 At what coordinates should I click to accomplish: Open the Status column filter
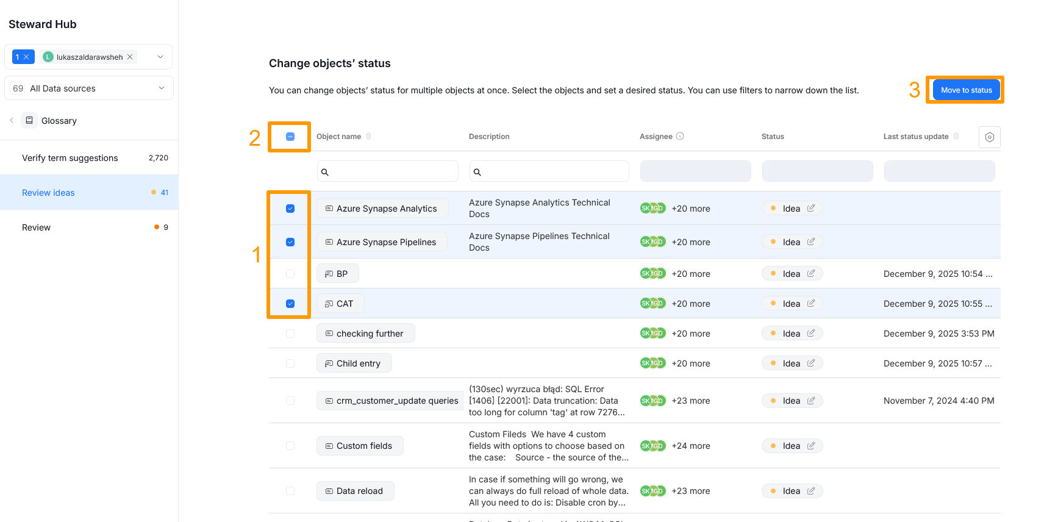pyautogui.click(x=817, y=171)
